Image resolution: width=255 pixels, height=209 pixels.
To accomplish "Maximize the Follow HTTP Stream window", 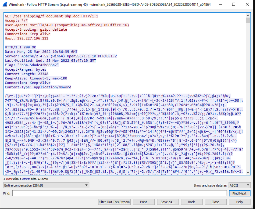I will pos(233,5).
